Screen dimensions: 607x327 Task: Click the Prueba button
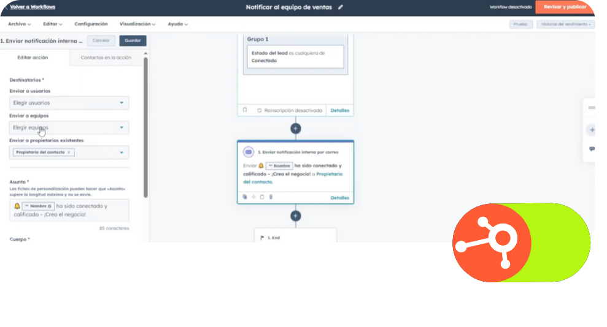pos(520,24)
